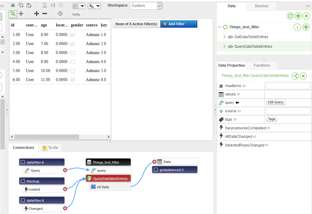Click the maxItems input field
Image resolution: width=312 pixels, height=214 pixels.
pyautogui.click(x=287, y=86)
